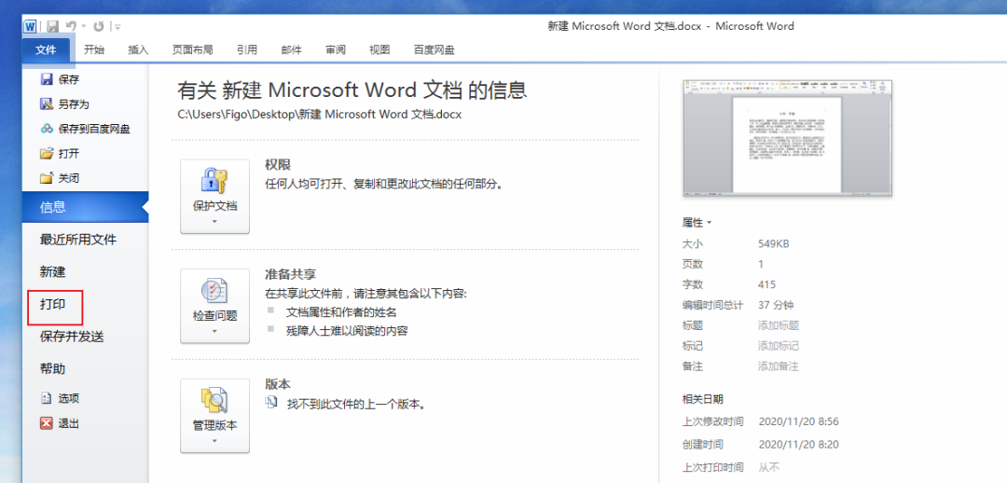This screenshot has width=1007, height=483.
Task: Click the 文档属性和作者的姓名 item
Action: pos(341,312)
